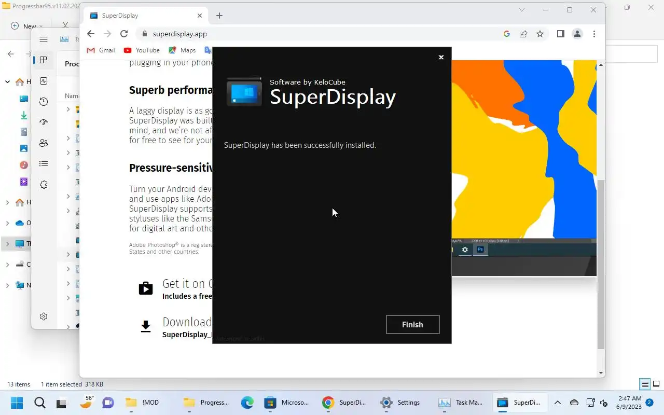Open Music in File Explorer quick access
The height and width of the screenshot is (415, 664).
(x=23, y=165)
